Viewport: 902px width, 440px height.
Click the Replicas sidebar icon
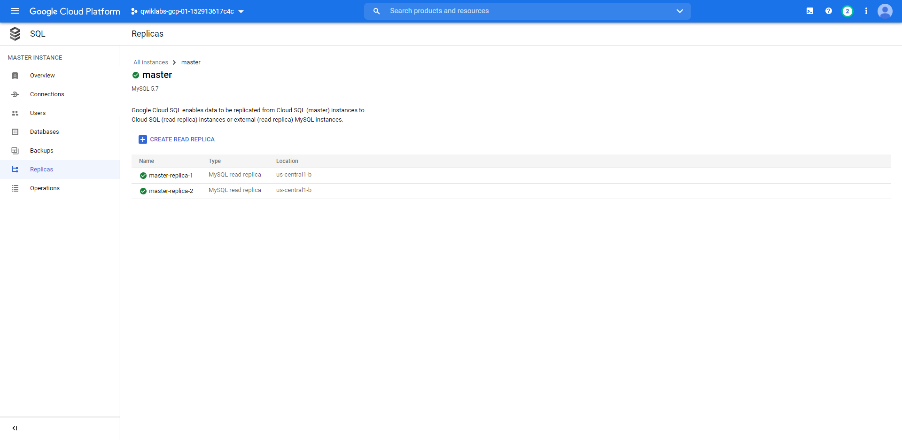click(x=15, y=170)
